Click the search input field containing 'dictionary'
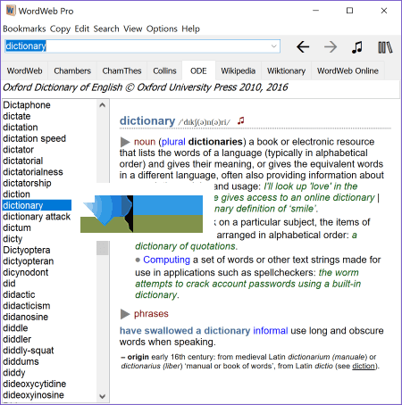Viewport: 402px width, 405px height. point(142,46)
